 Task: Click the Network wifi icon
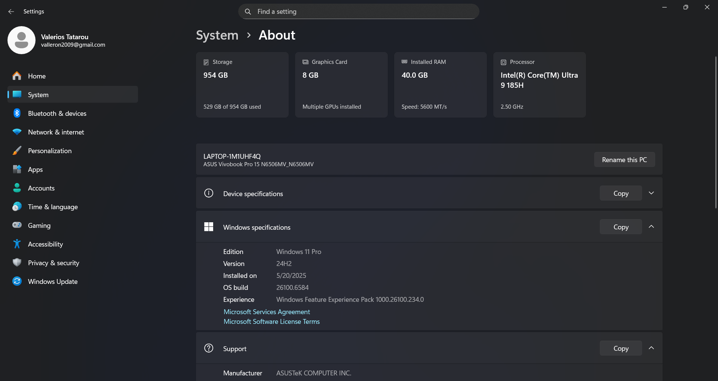pos(17,132)
